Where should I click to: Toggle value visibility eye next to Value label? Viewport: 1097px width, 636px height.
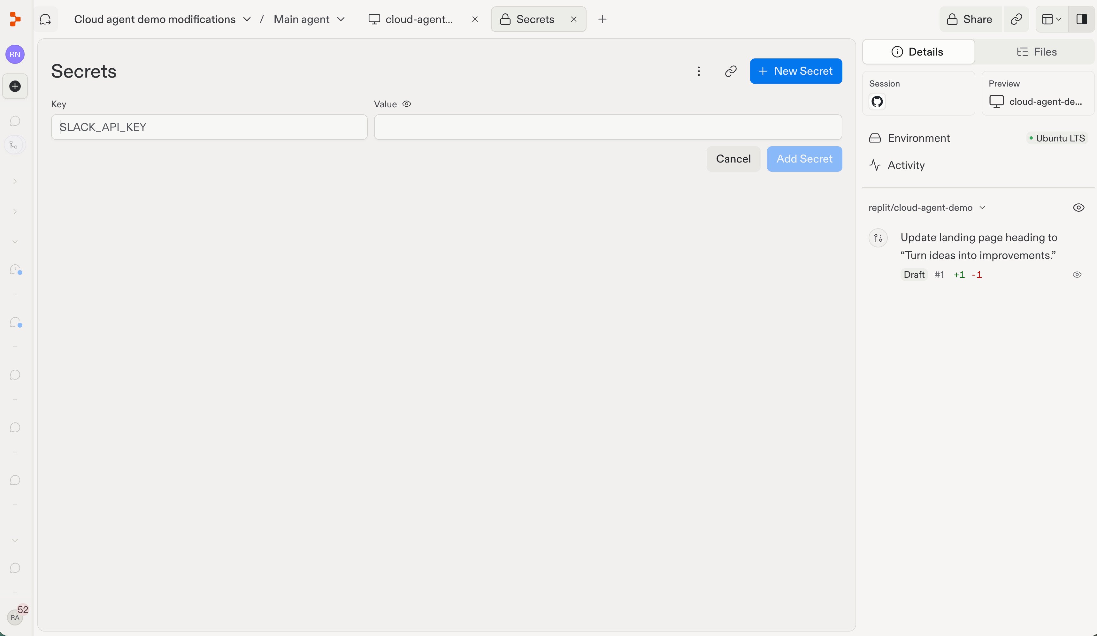coord(407,104)
